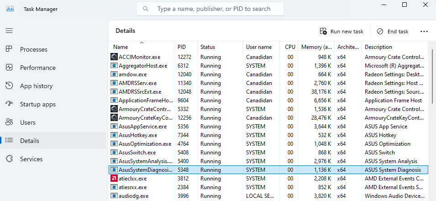Click the search box in the title bar

click(210, 9)
